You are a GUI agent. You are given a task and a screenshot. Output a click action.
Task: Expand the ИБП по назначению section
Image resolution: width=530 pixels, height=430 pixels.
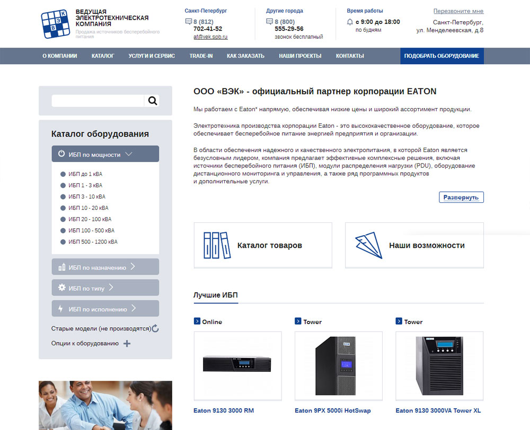(105, 267)
